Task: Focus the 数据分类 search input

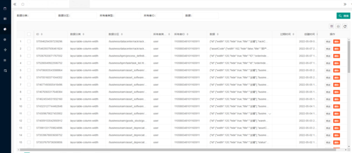Action: point(42,16)
